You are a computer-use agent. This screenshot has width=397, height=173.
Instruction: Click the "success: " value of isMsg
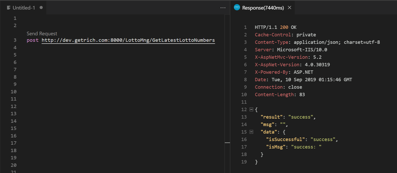(x=306, y=147)
